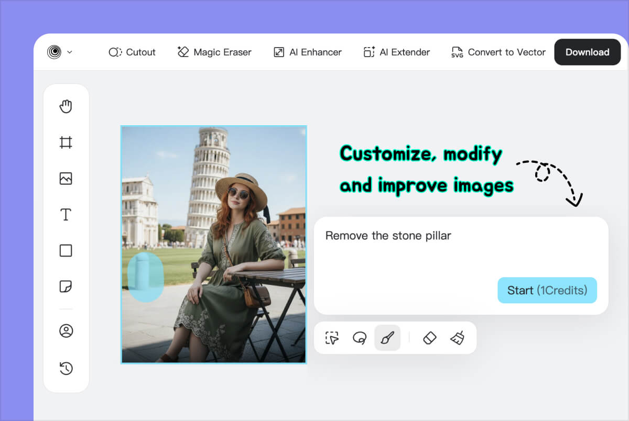Click the Image insert icon
Screen dimensions: 629x421
pos(66,179)
